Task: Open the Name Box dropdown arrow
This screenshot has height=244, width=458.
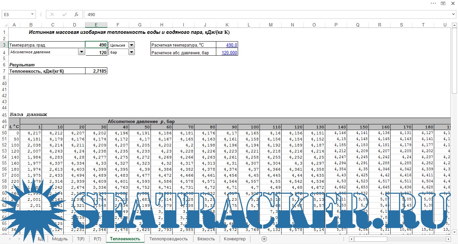Action: (33, 14)
